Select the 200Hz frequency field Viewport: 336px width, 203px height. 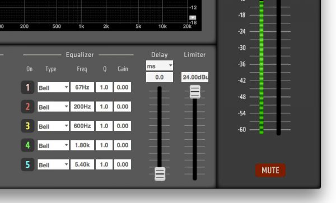coord(82,106)
